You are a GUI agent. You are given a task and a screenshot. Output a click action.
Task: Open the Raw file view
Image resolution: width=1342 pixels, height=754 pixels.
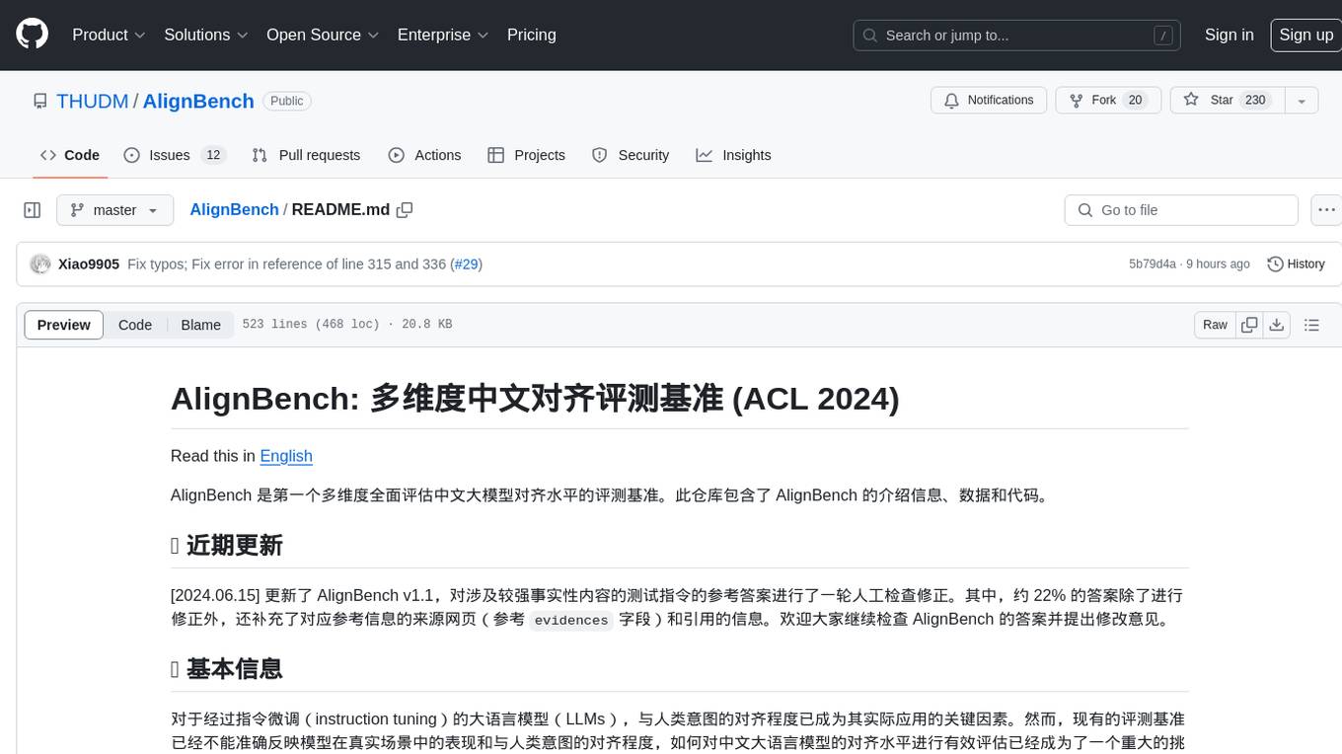coord(1215,325)
